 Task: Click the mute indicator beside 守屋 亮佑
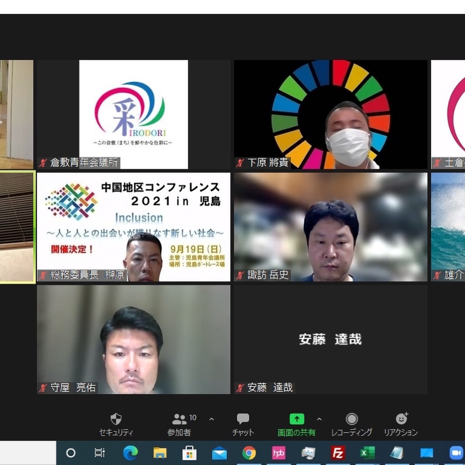click(43, 388)
